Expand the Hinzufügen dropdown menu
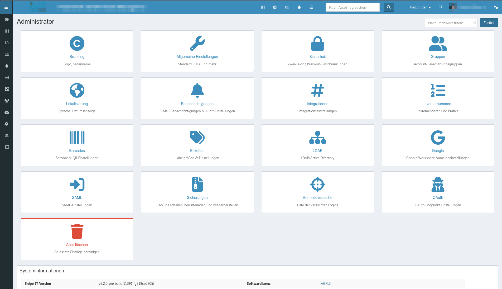 (x=420, y=7)
